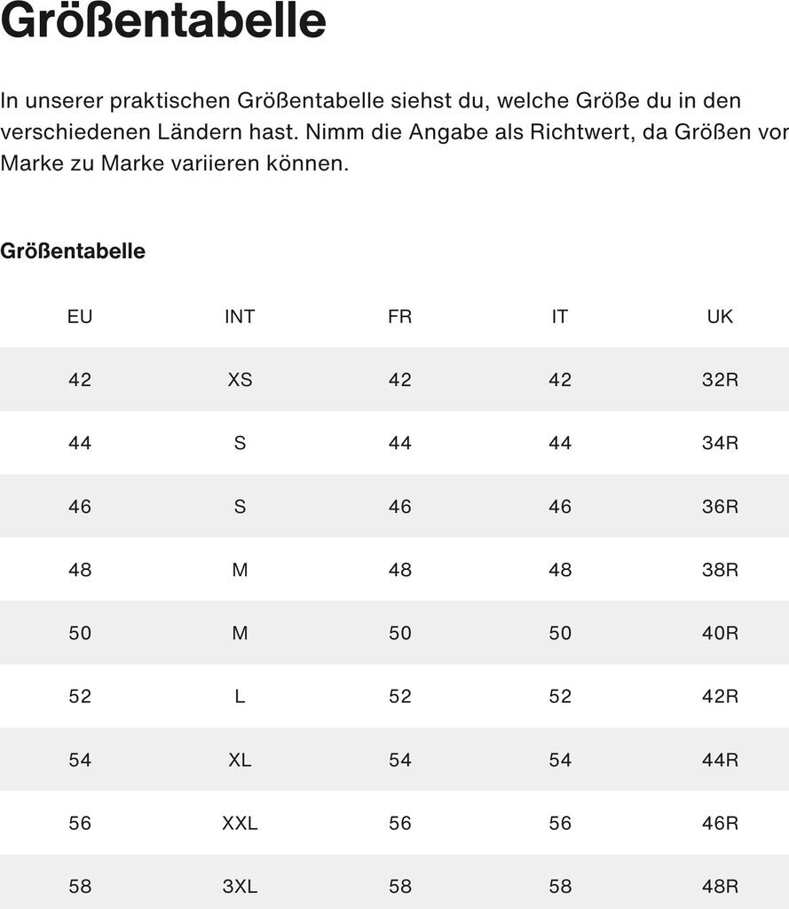Select the UK size 36R cell
Viewport: 789px width, 909px height.
pyautogui.click(x=720, y=507)
